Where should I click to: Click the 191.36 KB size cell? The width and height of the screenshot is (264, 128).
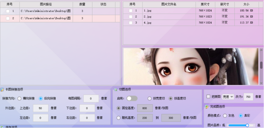(246, 17)
